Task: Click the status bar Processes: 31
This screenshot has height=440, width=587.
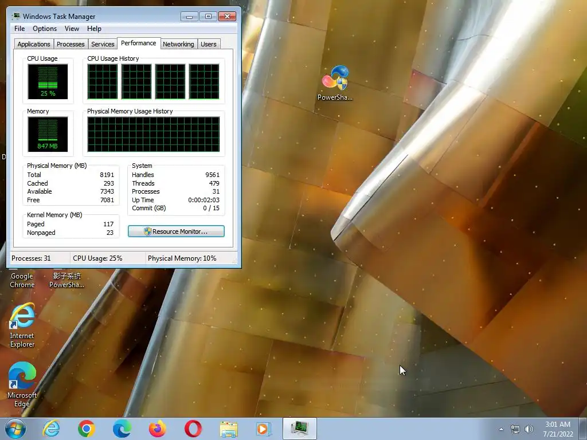Action: coord(31,258)
